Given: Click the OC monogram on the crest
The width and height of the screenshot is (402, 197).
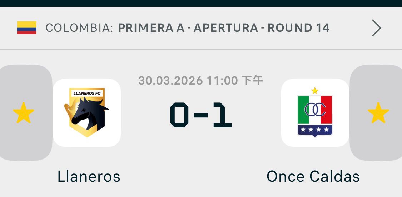Looking at the screenshot, I should (x=315, y=109).
